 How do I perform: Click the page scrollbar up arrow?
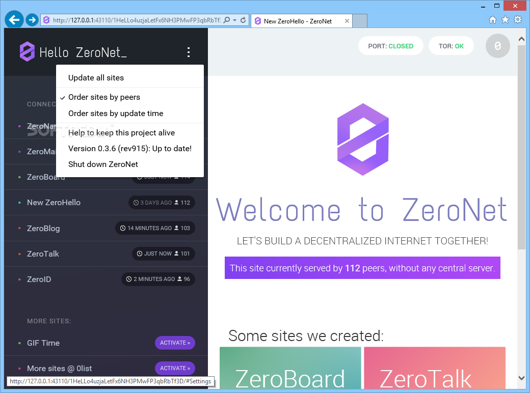click(x=521, y=39)
